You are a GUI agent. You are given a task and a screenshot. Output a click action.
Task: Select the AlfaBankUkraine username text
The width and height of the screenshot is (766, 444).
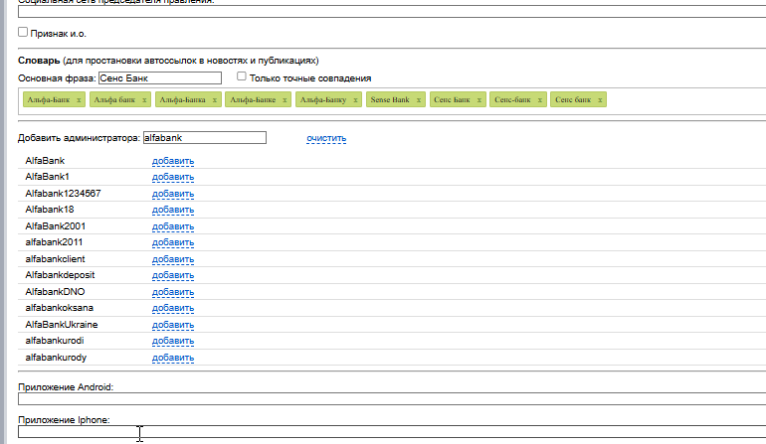[62, 325]
